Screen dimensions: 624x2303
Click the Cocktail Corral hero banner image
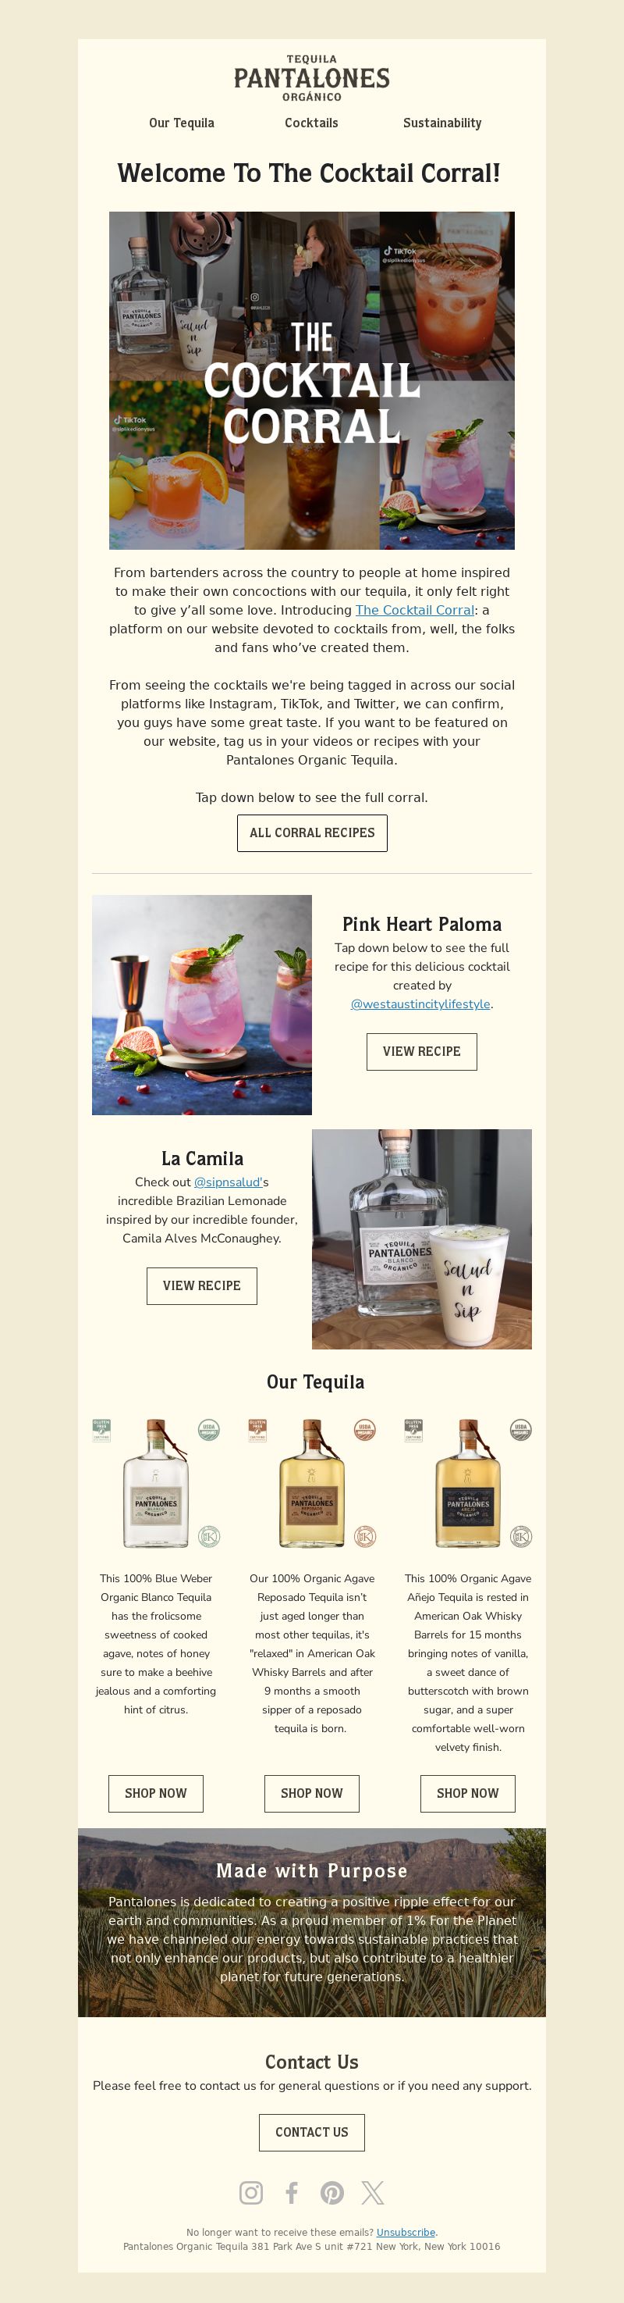coord(311,380)
